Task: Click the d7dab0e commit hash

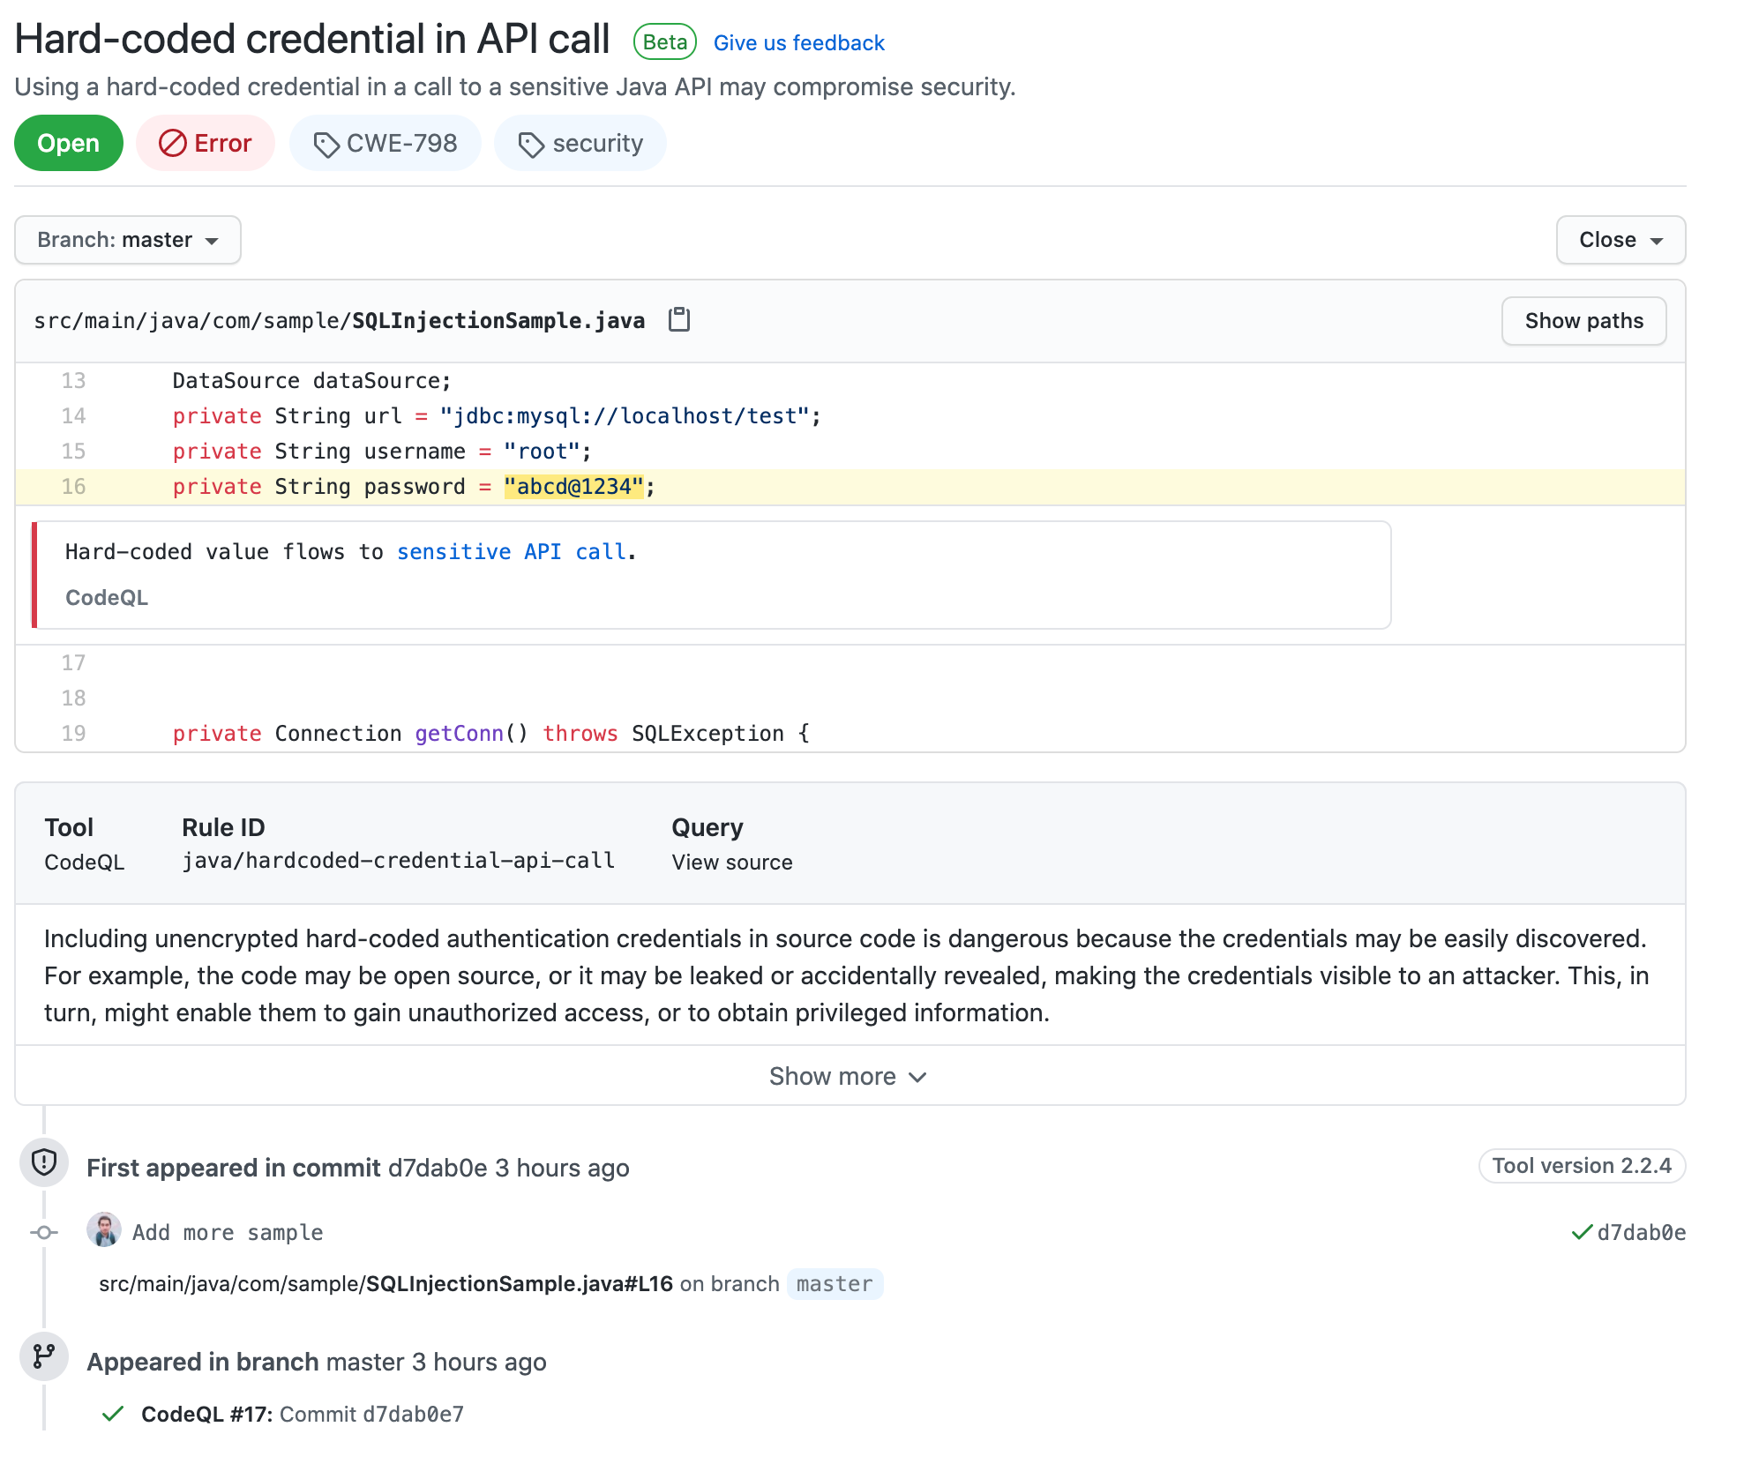Action: pyautogui.click(x=1641, y=1233)
